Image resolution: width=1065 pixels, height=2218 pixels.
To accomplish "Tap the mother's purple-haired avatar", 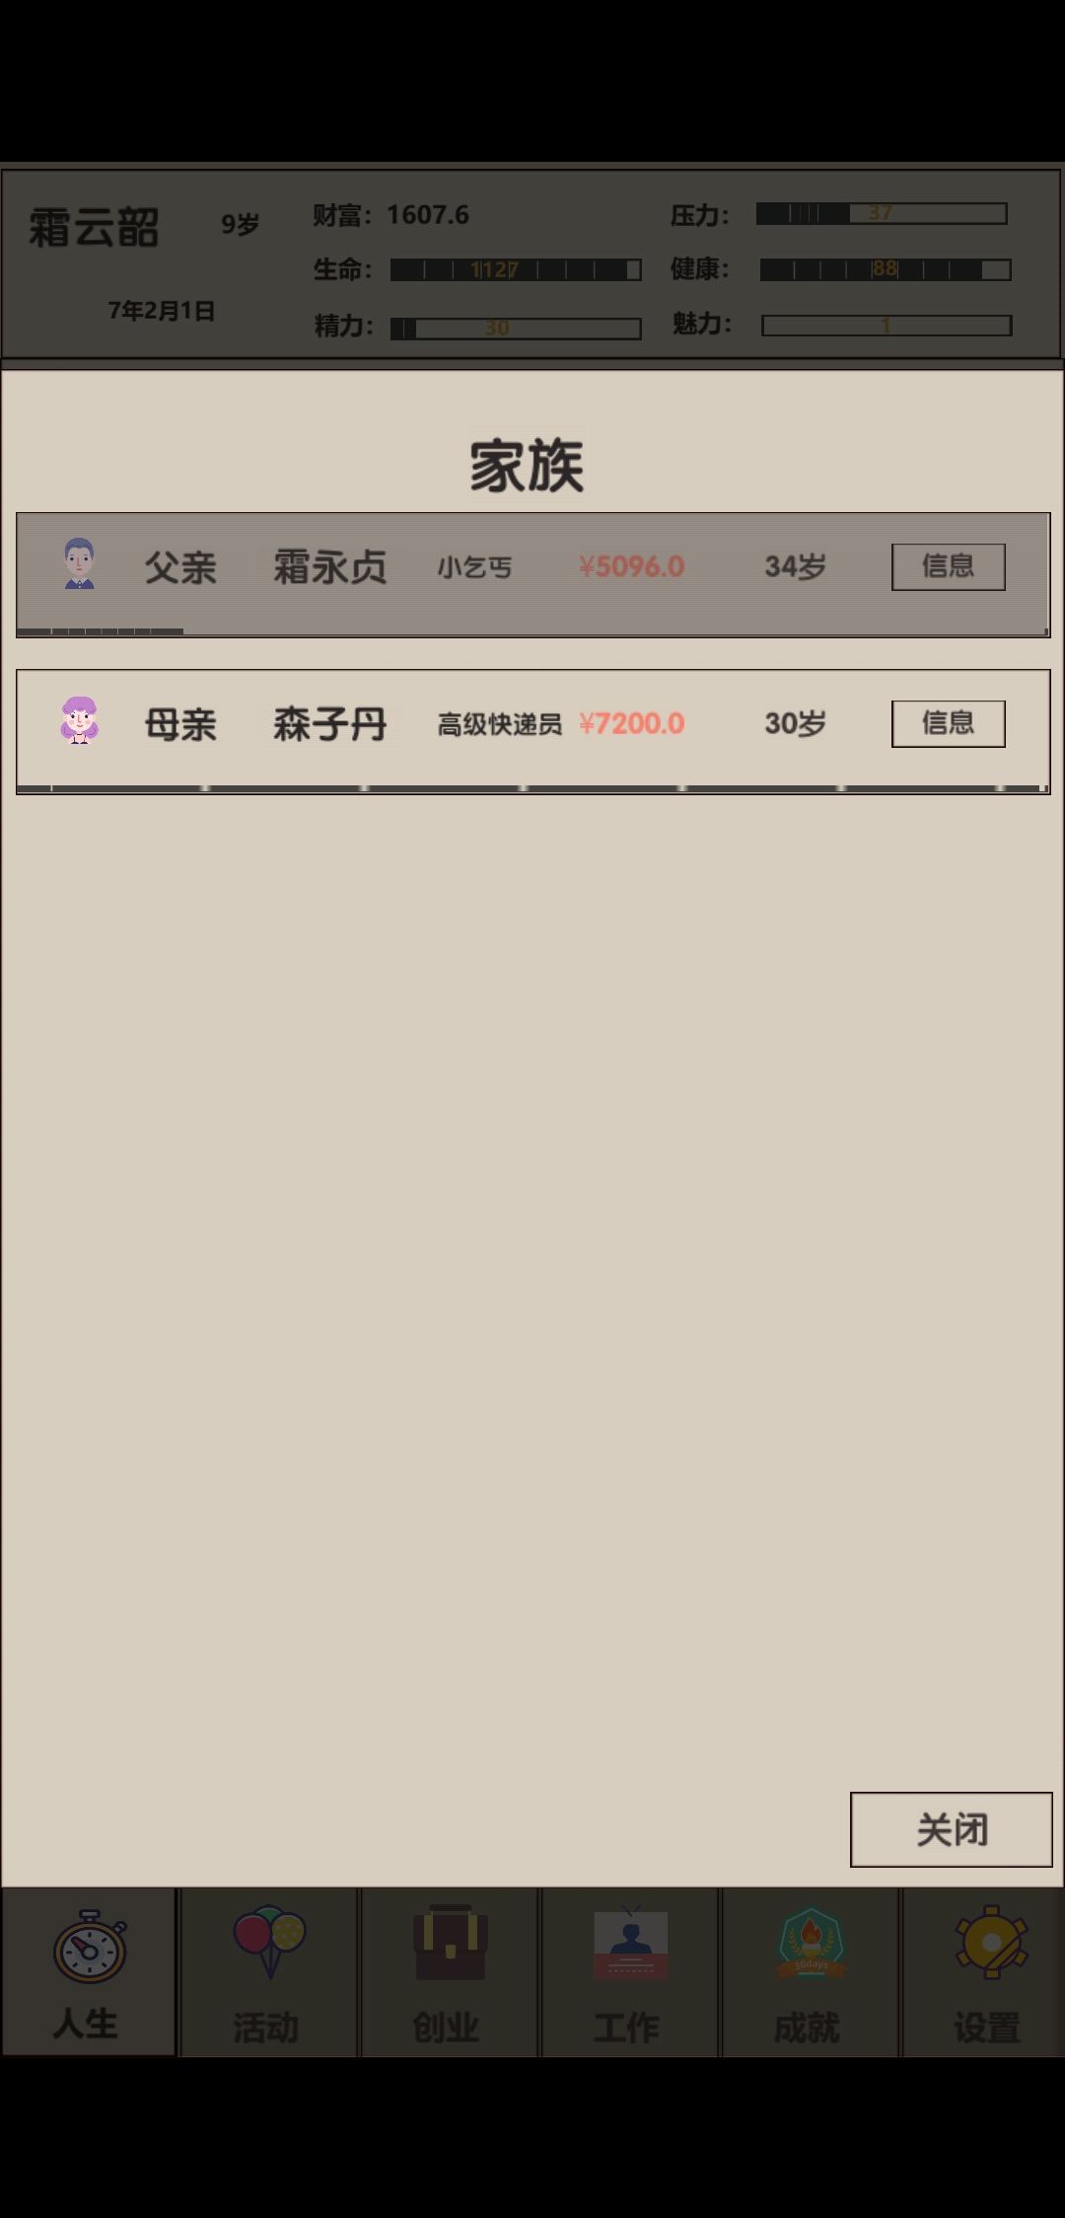I will click(79, 720).
